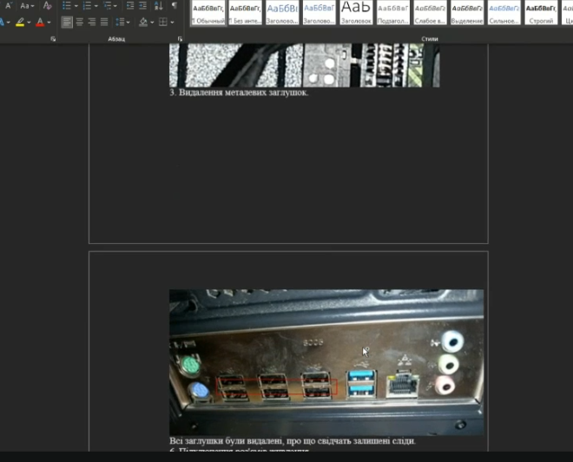Clear all formatting with the eraser-A icon
573x462 pixels.
pyautogui.click(x=47, y=5)
